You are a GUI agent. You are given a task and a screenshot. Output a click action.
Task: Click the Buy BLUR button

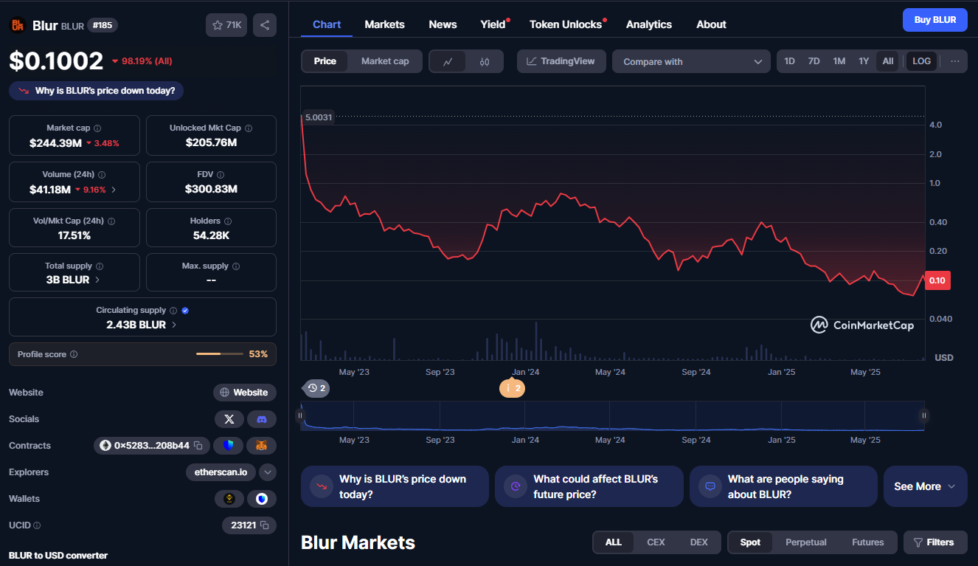coord(934,20)
